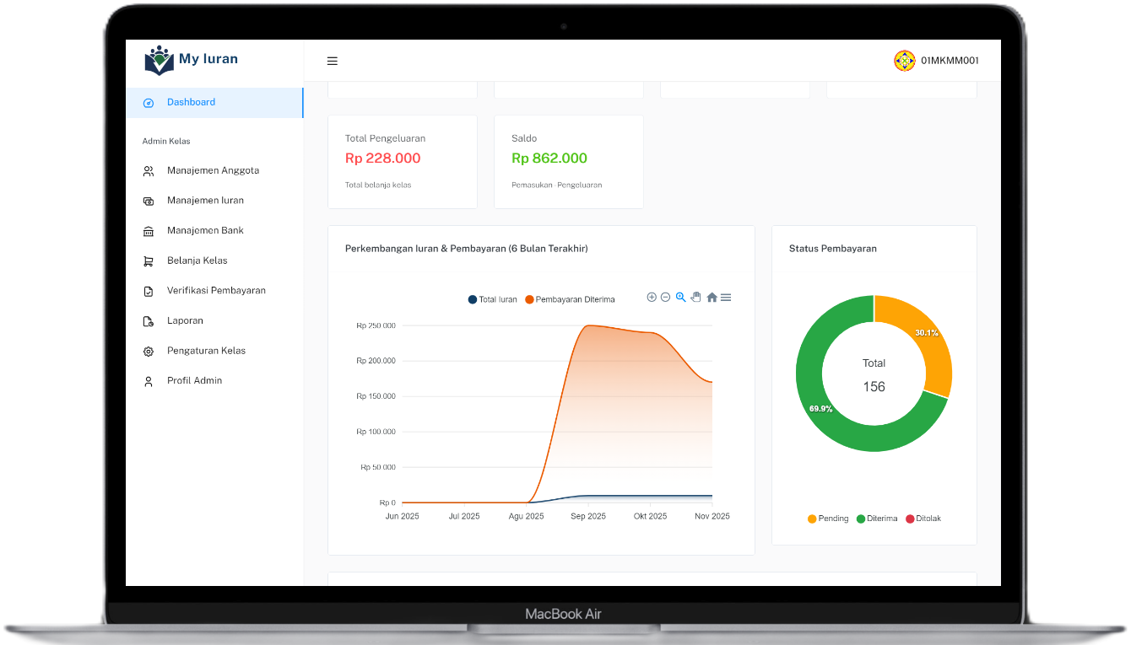
Task: Click the Ditolak red legend marker
Action: (x=910, y=519)
